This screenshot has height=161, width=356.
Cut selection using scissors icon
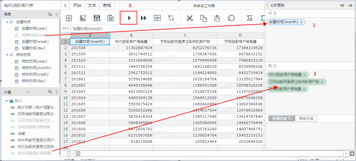189,18
